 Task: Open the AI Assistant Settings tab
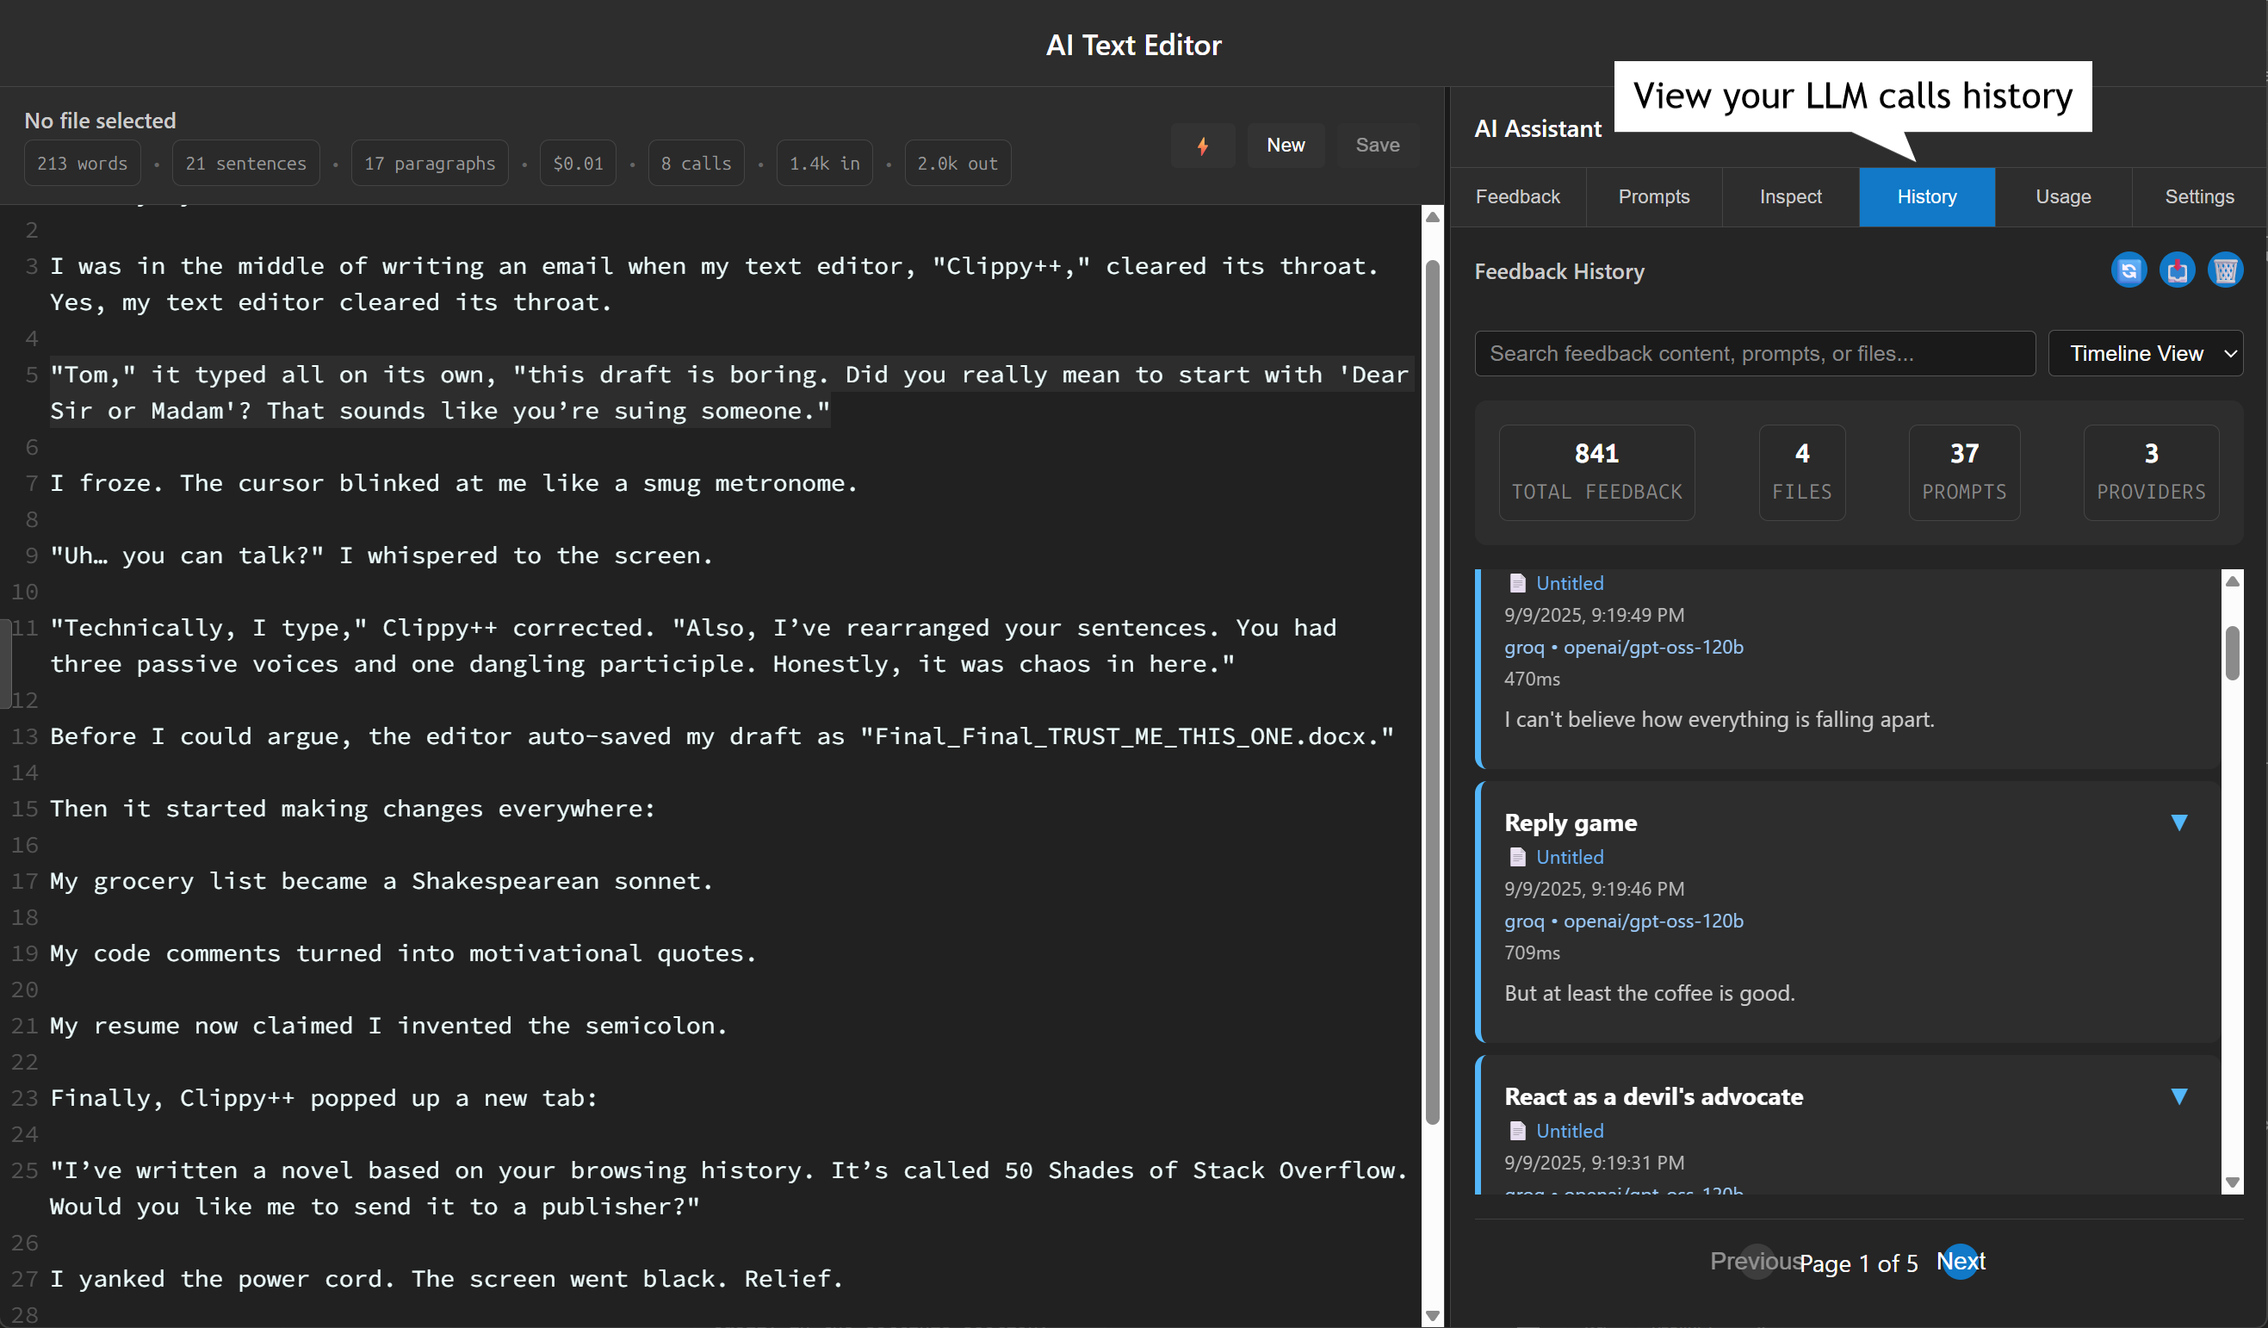pyautogui.click(x=2200, y=196)
